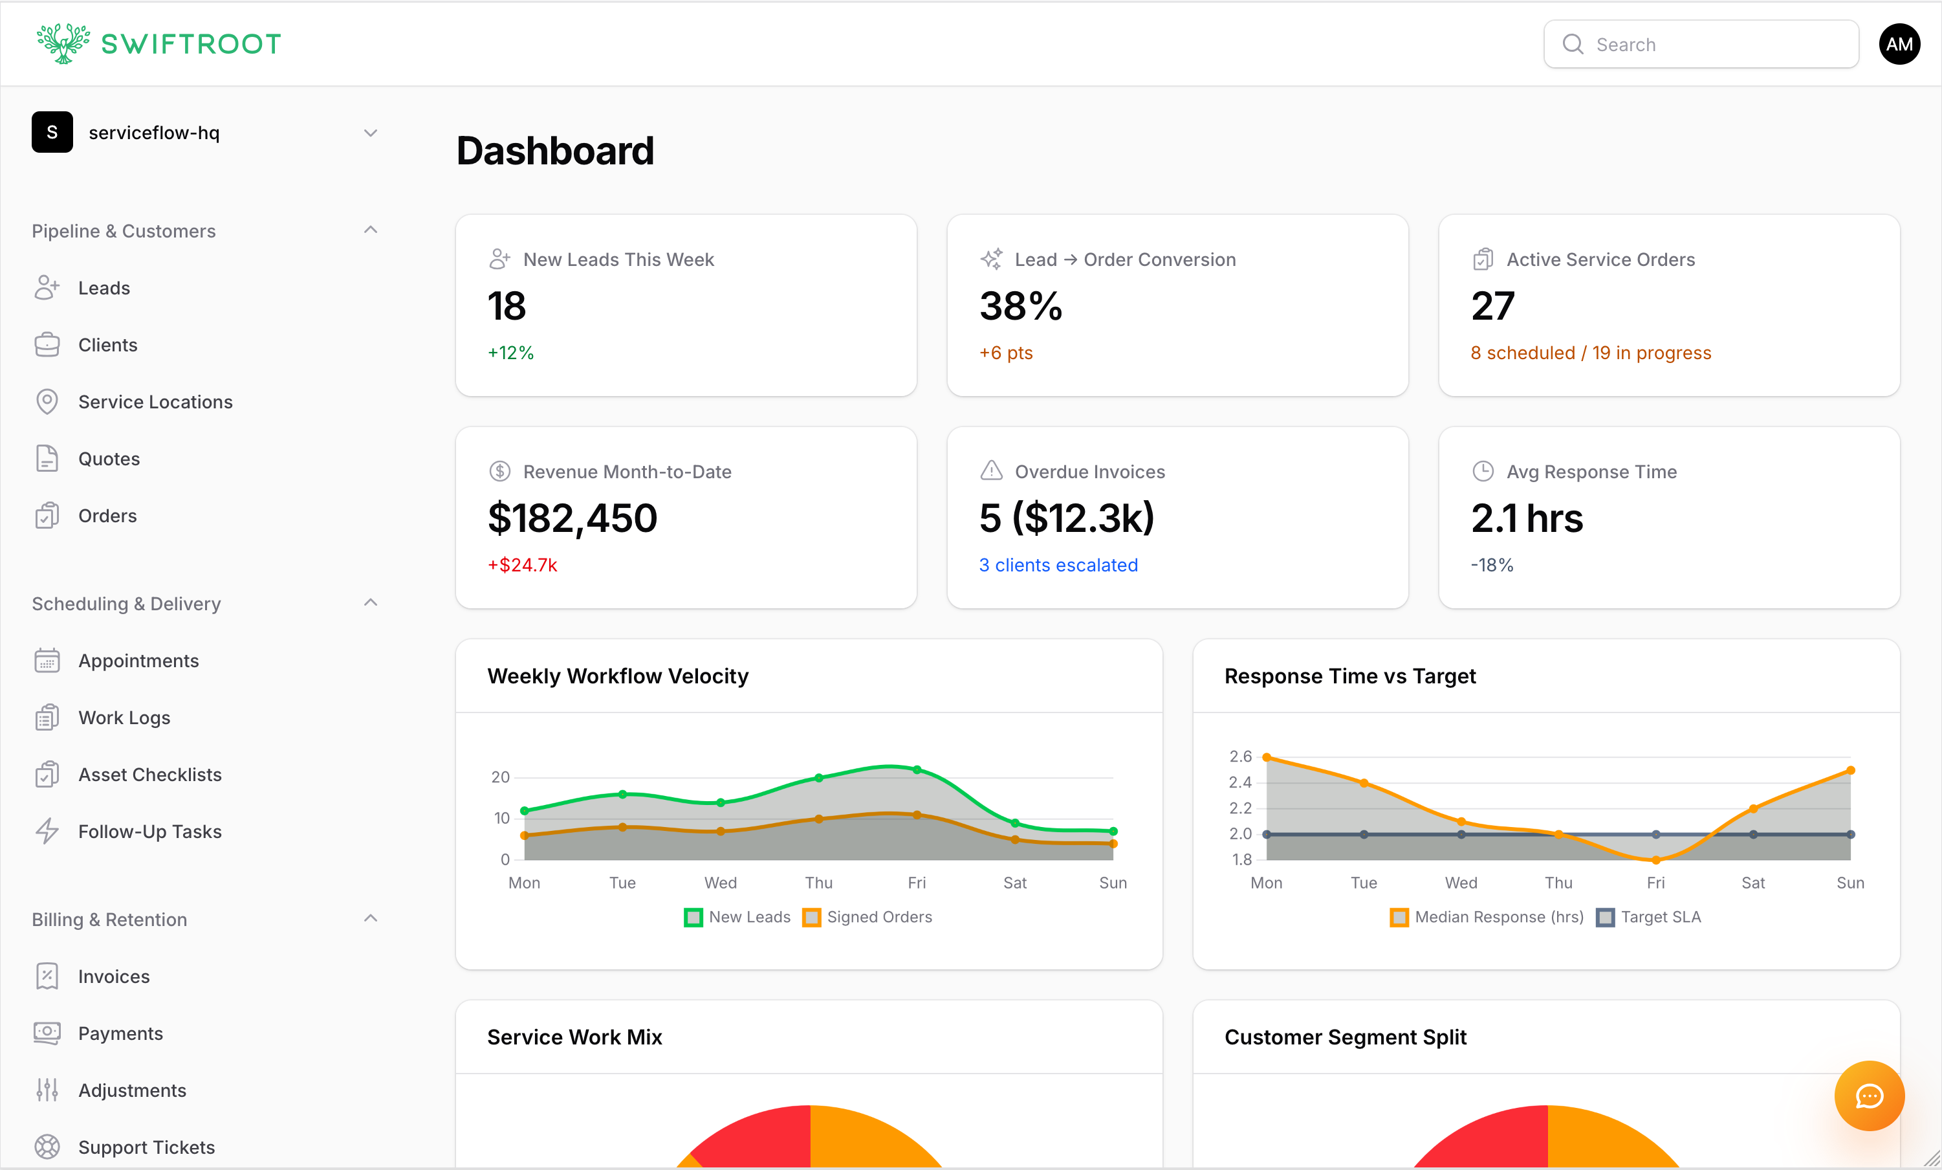The width and height of the screenshot is (1942, 1170).
Task: Collapse the Pipeline & Customers section
Action: (371, 230)
